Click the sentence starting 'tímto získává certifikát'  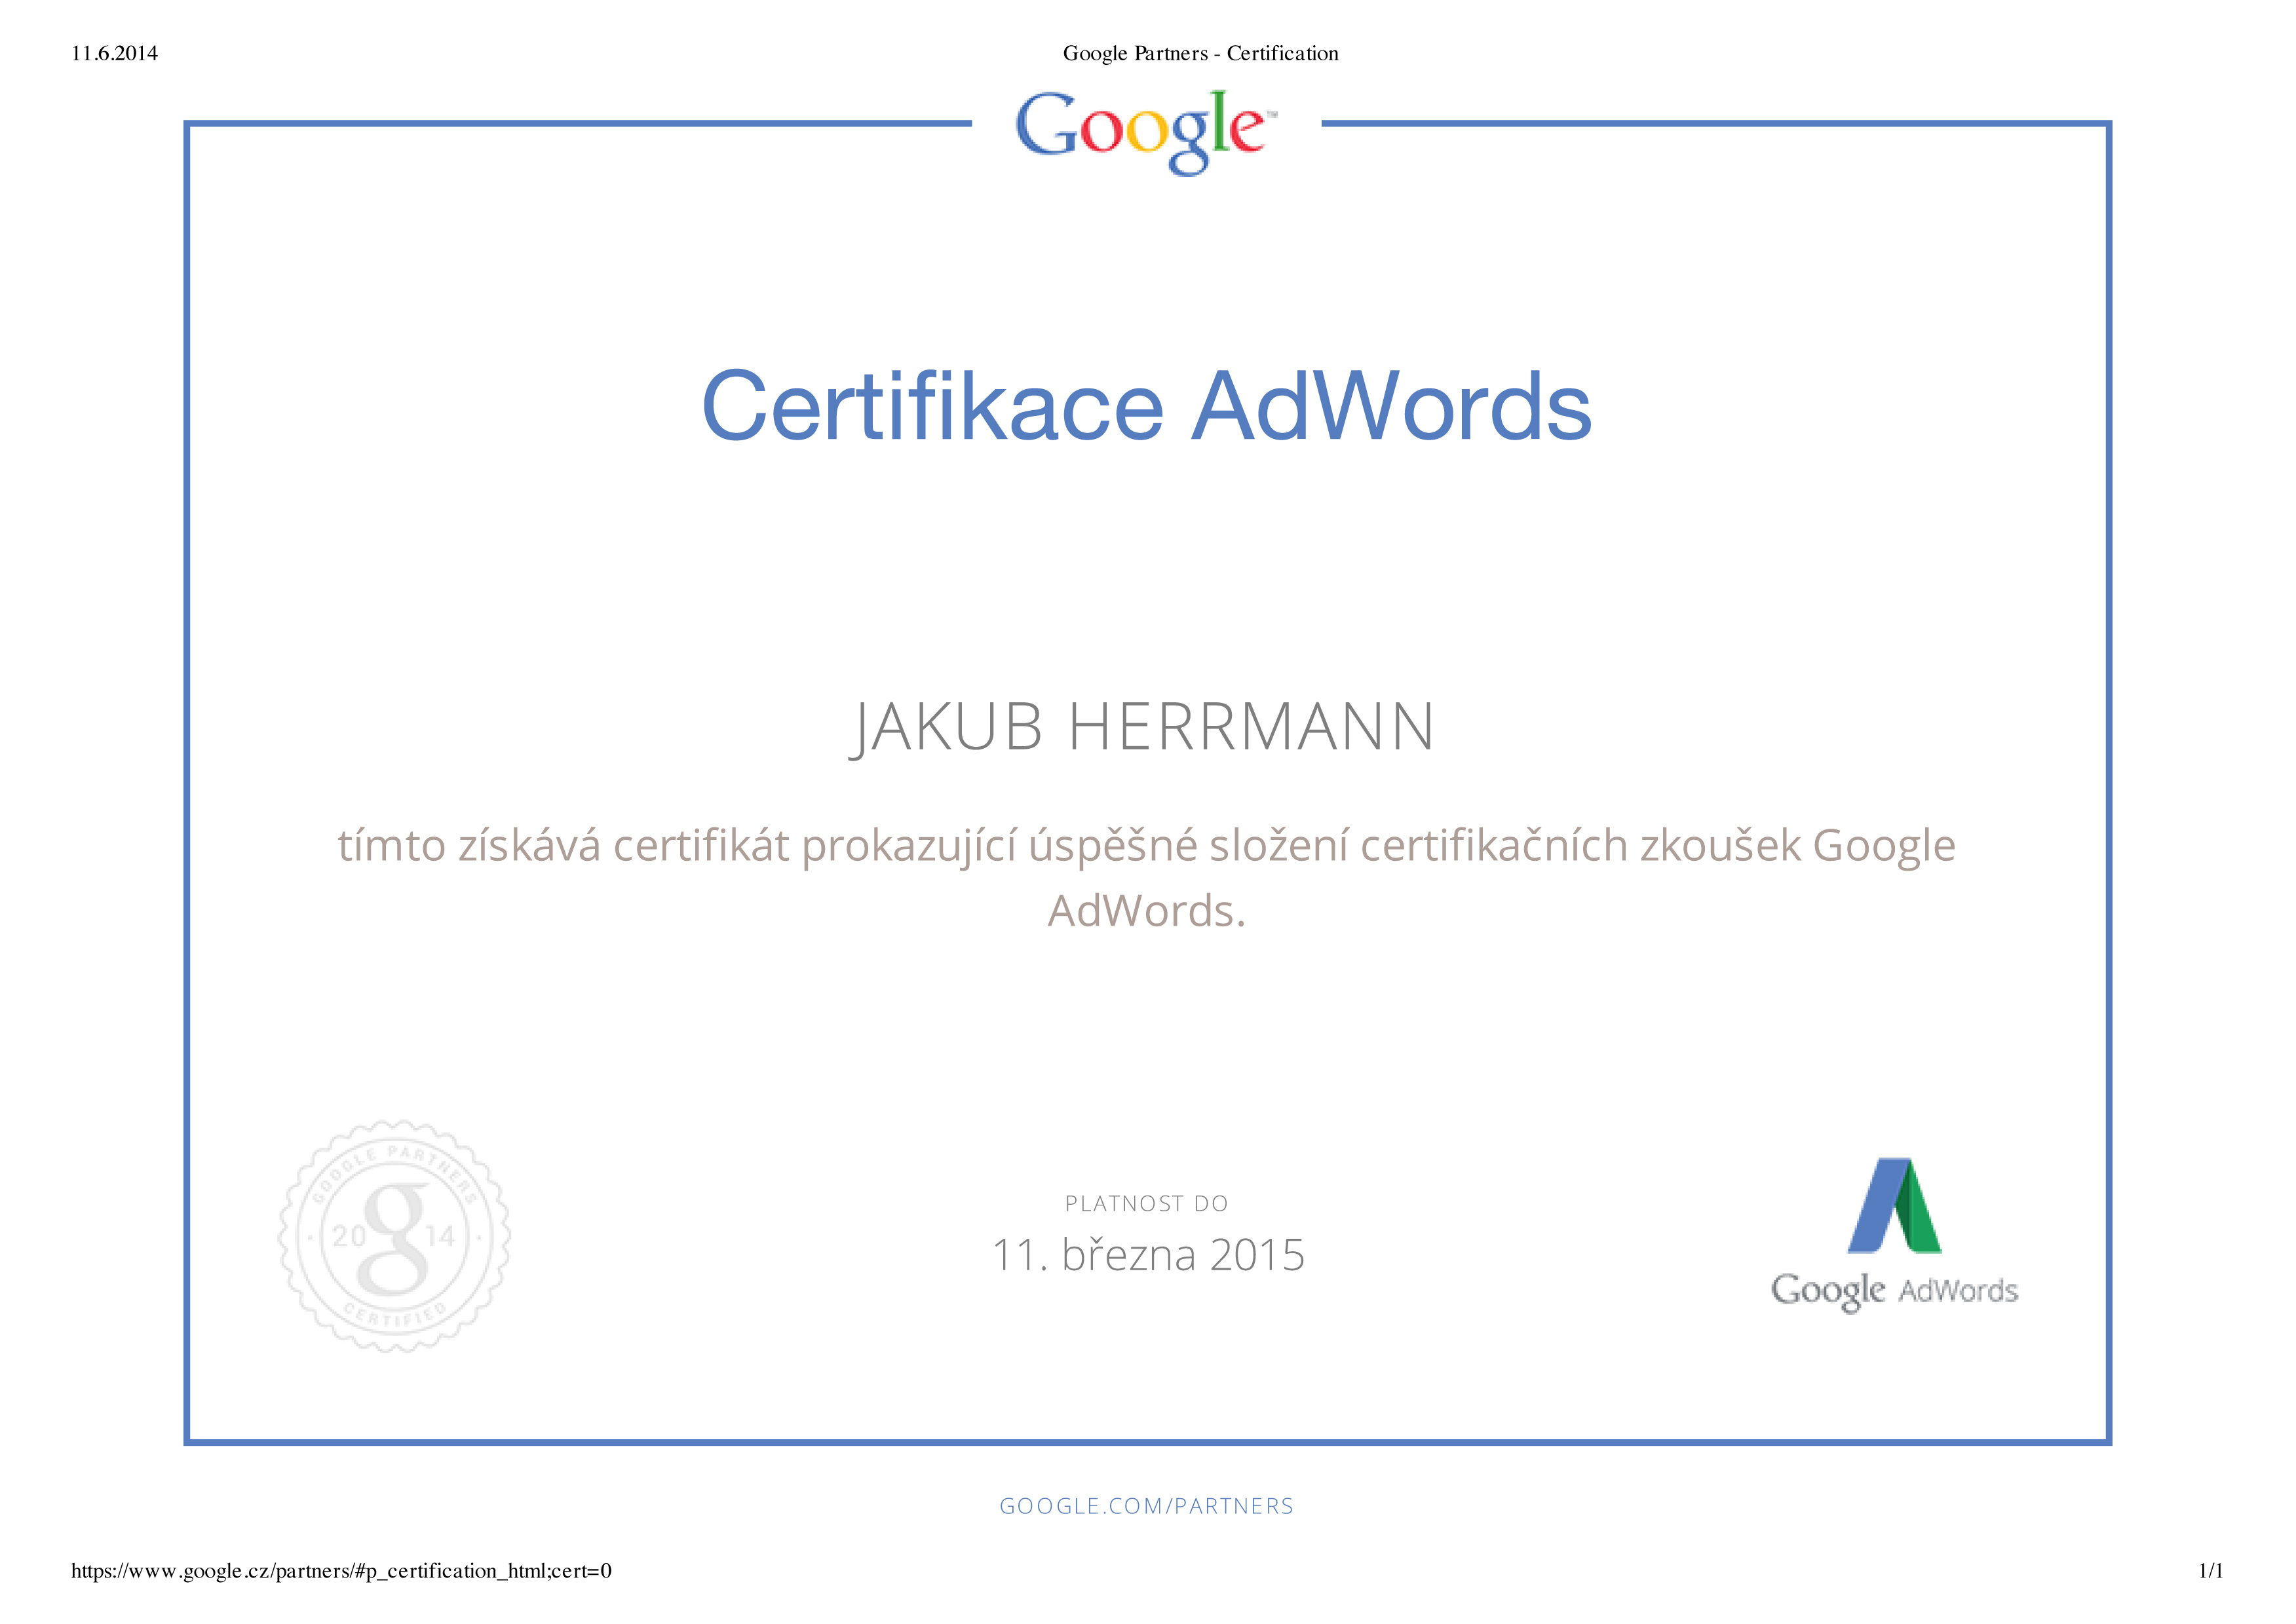point(1146,877)
